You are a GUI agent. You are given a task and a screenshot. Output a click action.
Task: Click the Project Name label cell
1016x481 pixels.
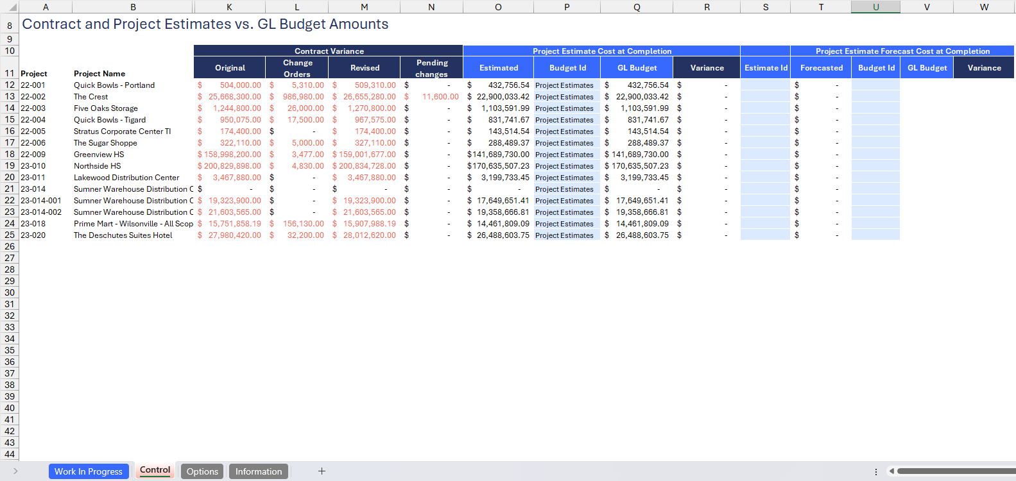tap(99, 73)
